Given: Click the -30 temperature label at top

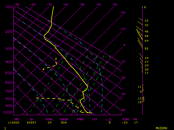Looking at the screenshot, I should [x=114, y=5].
